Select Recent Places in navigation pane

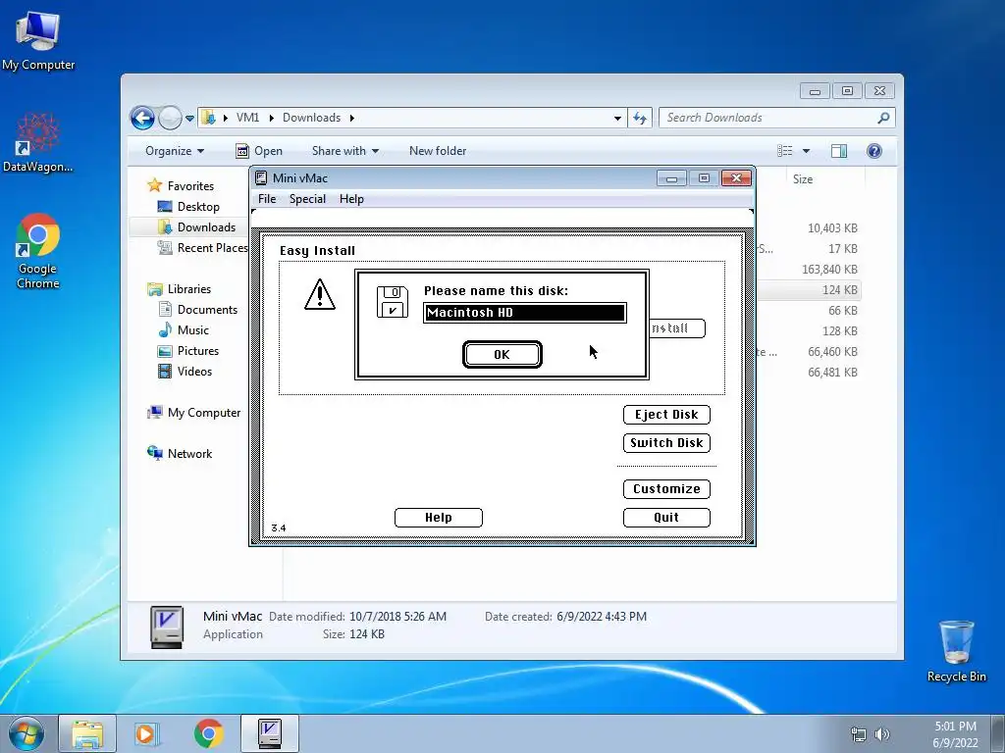212,248
